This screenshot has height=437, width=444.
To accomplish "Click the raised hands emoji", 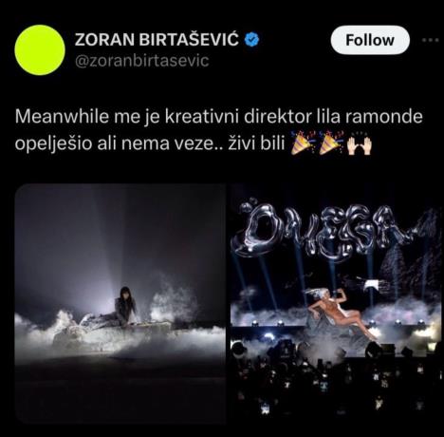I will click(360, 143).
